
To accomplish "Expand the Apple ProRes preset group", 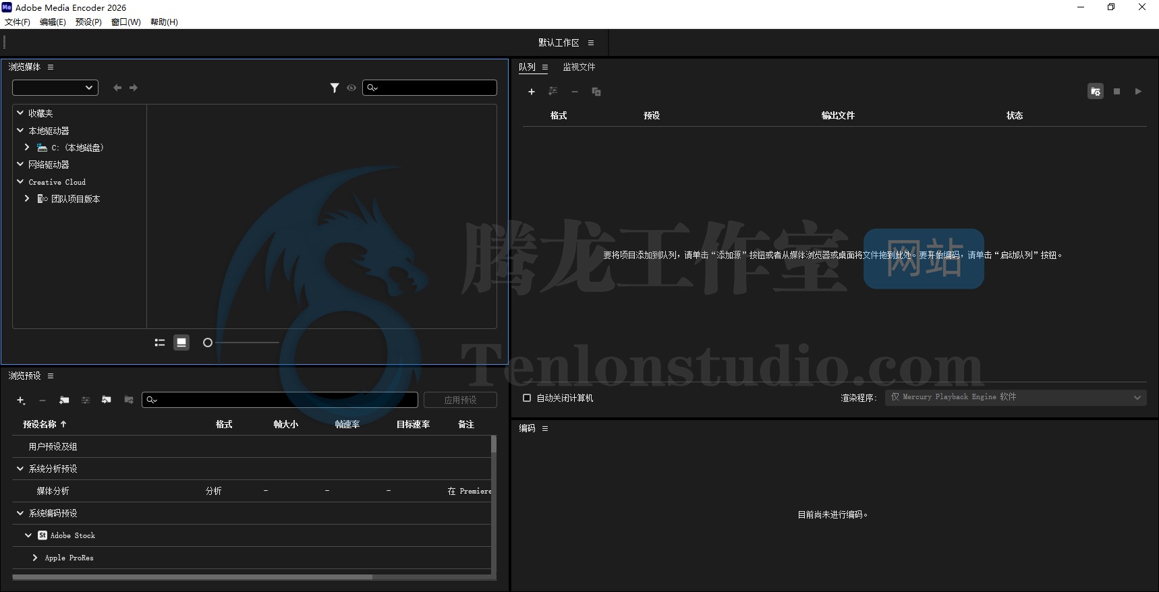I will (35, 558).
